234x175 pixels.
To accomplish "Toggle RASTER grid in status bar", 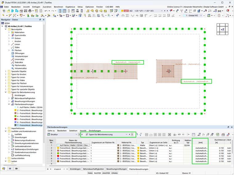I will 98,173.
